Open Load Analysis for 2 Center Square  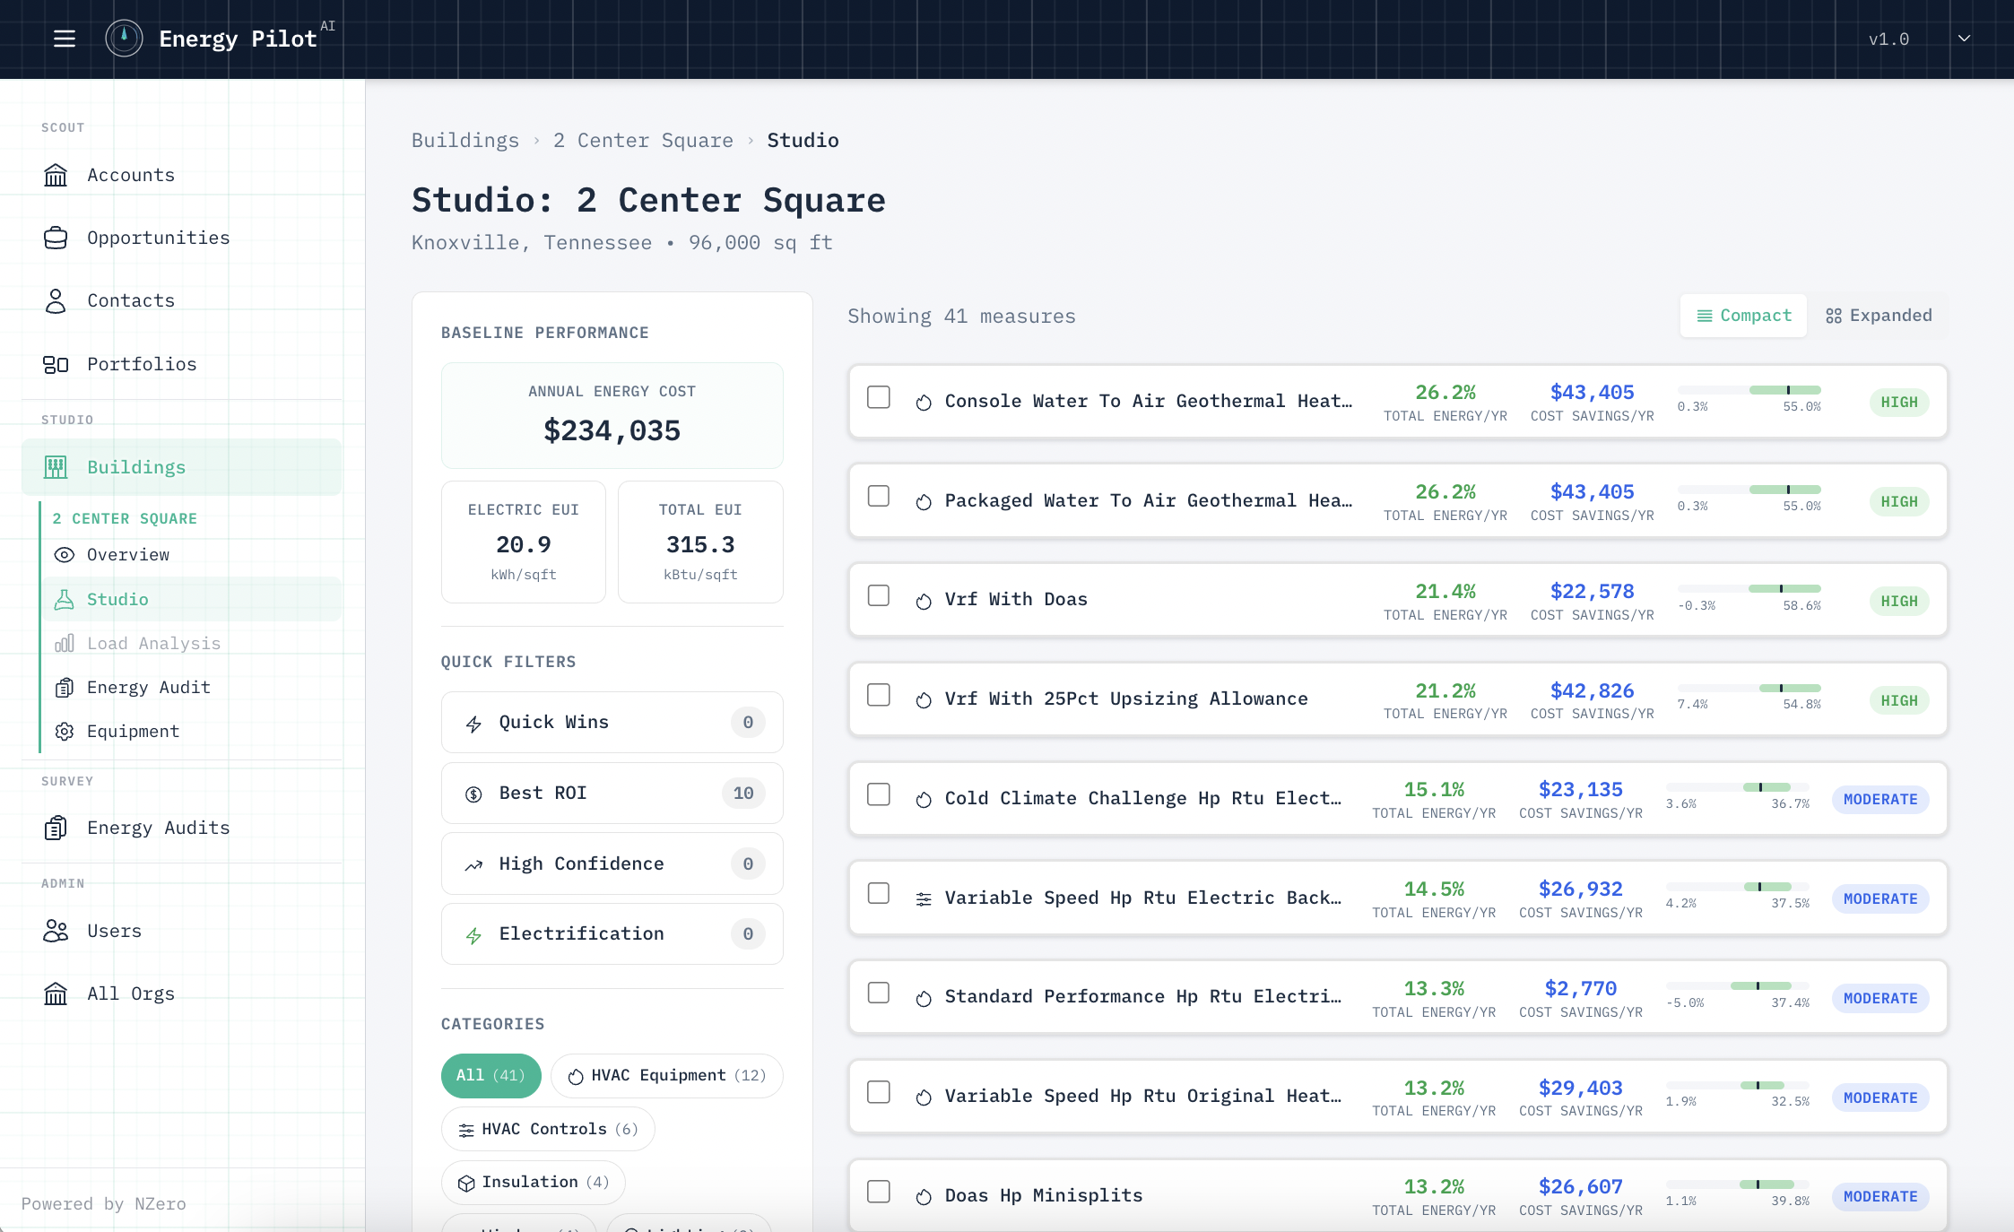[x=153, y=643]
